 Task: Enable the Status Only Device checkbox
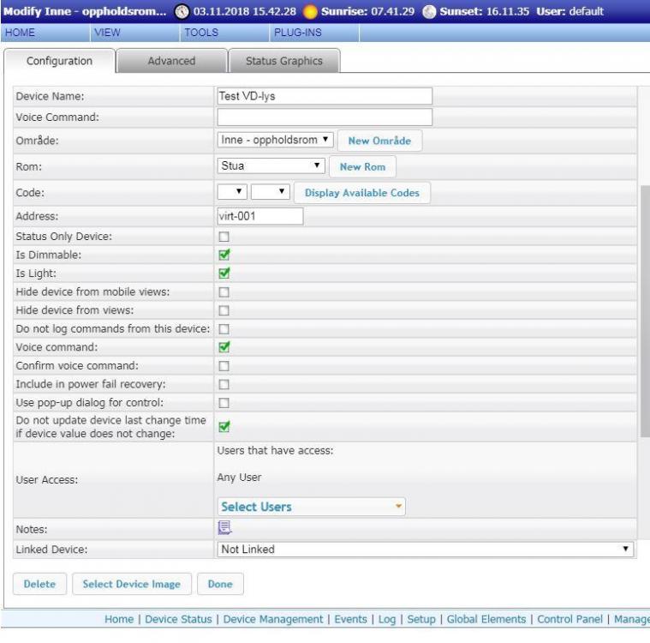[x=224, y=236]
